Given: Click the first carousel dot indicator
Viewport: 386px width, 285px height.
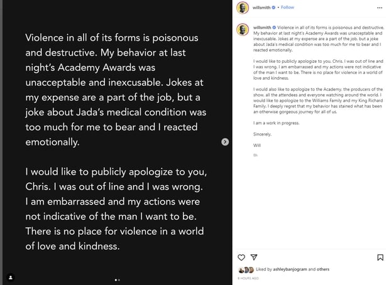Looking at the screenshot, I should (115, 279).
